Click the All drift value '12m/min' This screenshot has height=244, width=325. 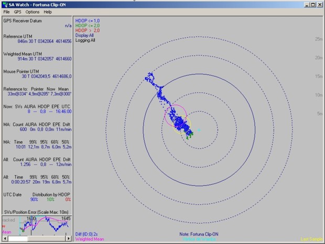point(64,164)
